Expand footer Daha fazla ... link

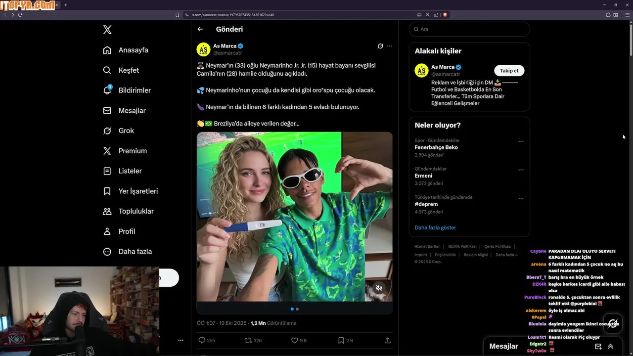coord(507,255)
